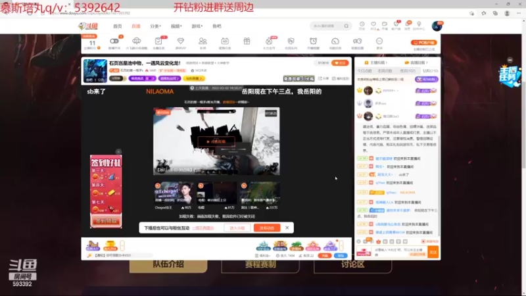Expand the 分类 category dropdown
Viewport: 526px width, 296px height.
pyautogui.click(x=155, y=26)
